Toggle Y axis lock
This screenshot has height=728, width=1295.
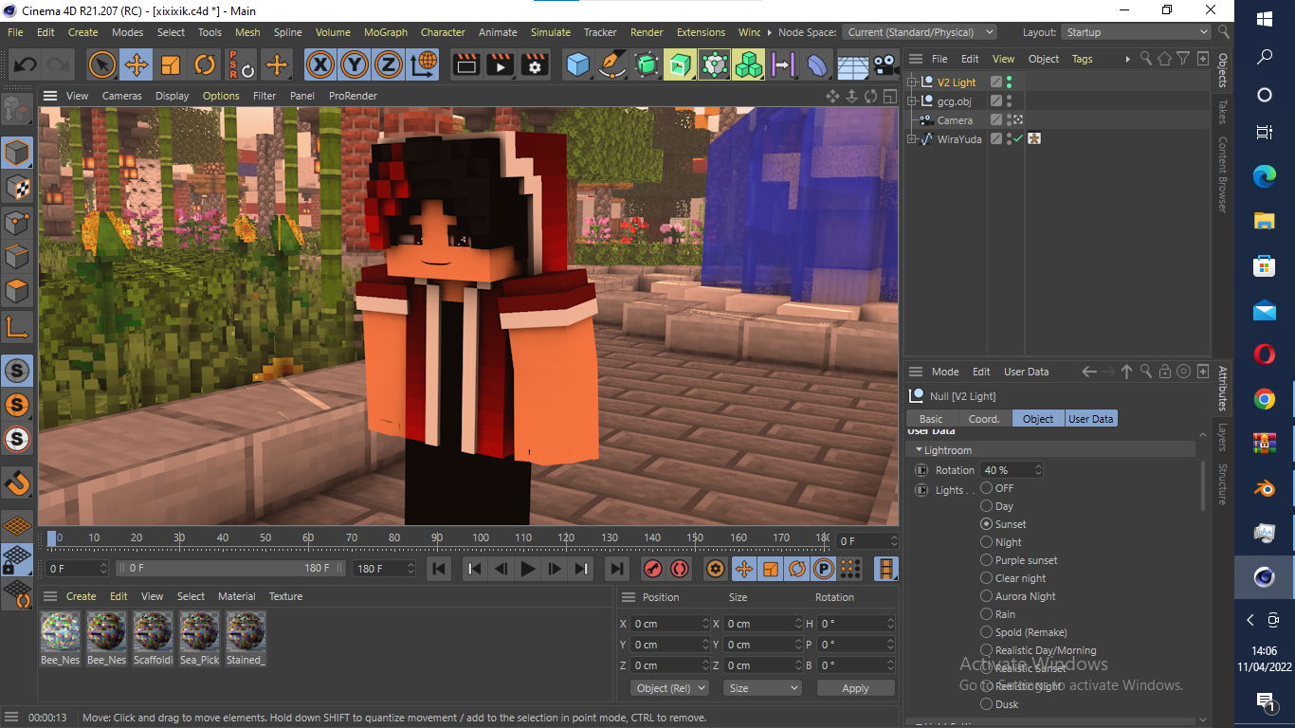355,64
